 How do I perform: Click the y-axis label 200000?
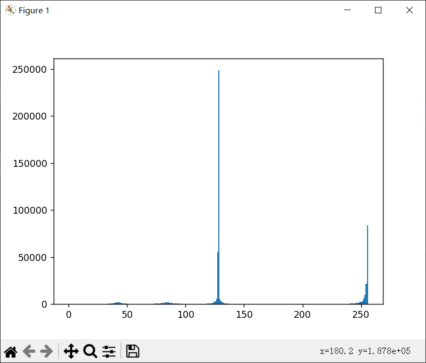29,116
